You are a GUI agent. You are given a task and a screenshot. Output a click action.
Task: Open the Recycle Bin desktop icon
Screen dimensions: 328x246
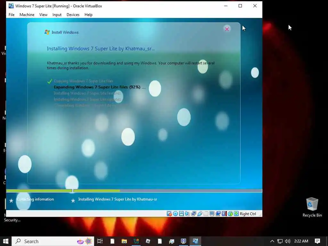312,207
